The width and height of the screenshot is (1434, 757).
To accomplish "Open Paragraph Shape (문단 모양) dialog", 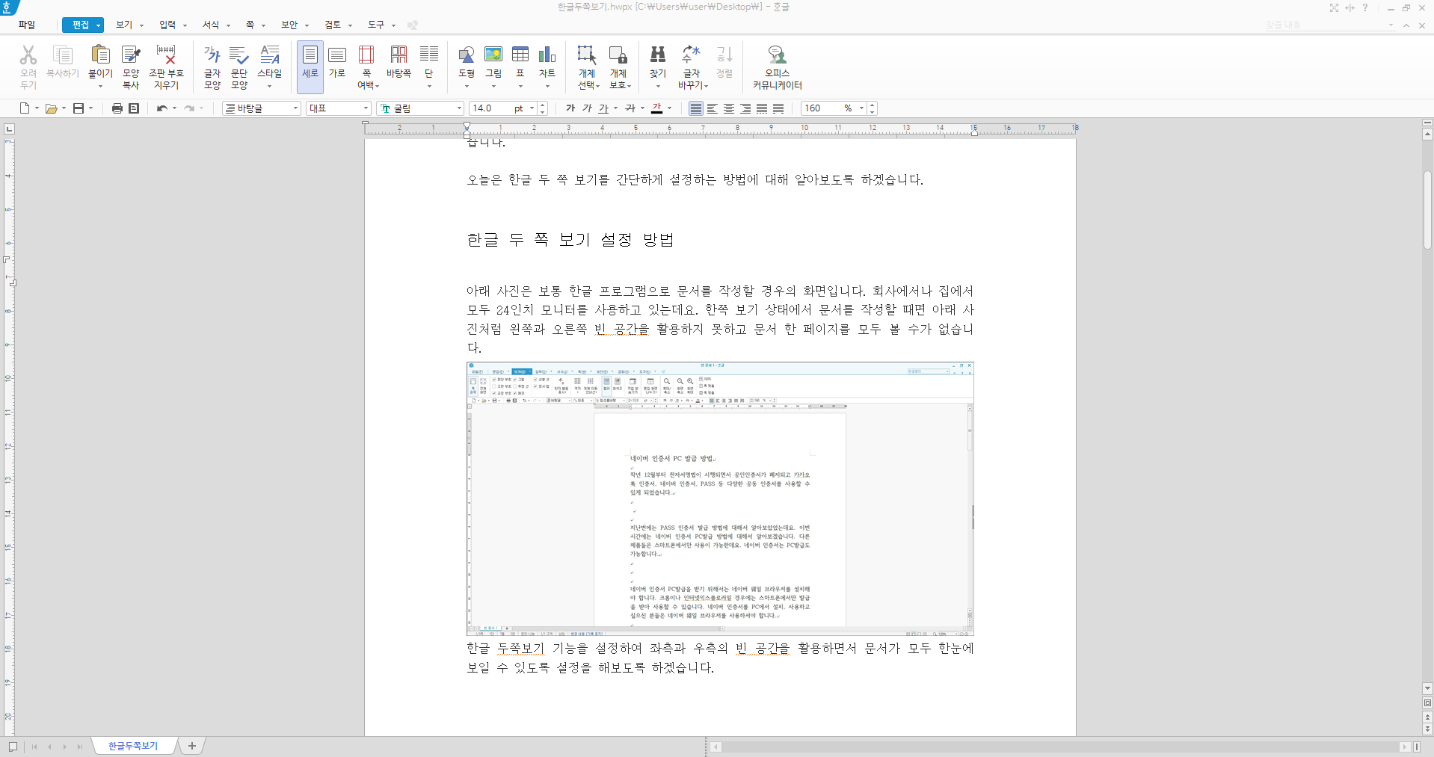I will (x=239, y=67).
